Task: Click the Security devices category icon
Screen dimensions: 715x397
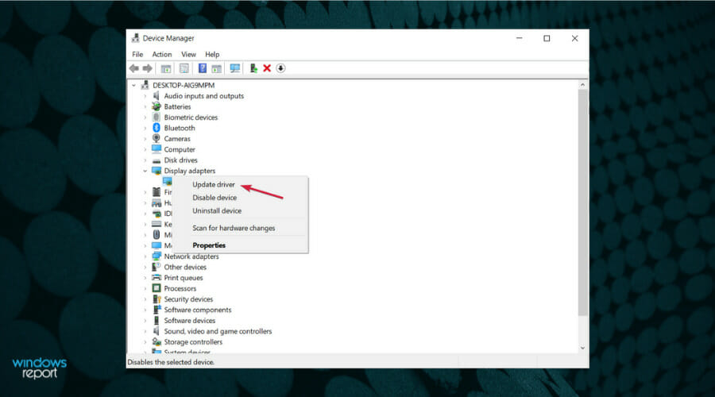Action: click(x=157, y=299)
